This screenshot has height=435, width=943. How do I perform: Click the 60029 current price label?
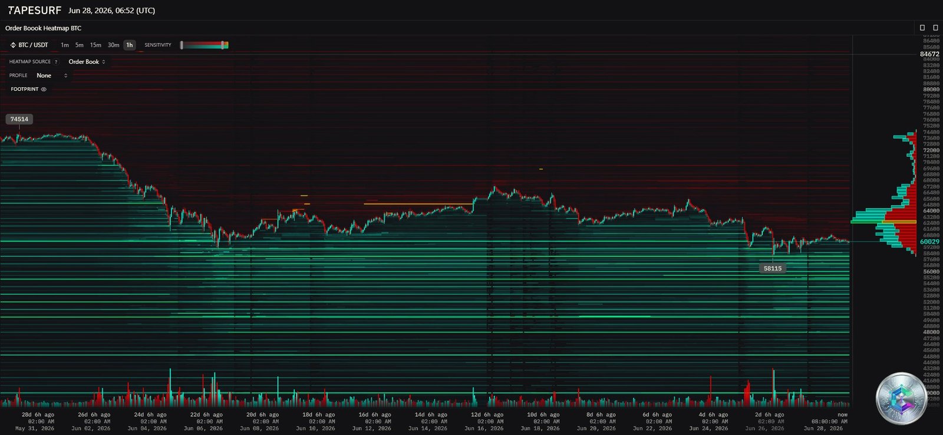[x=929, y=242]
